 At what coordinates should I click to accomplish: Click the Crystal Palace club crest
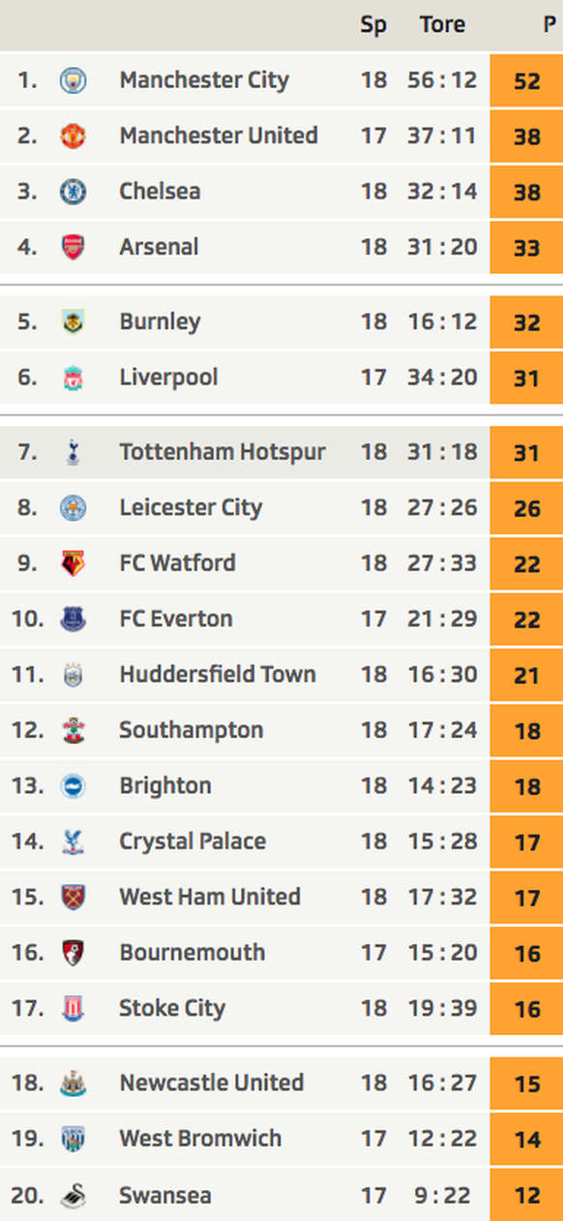pos(74,841)
